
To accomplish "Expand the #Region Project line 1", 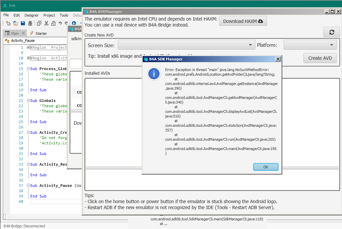I will click(28, 47).
